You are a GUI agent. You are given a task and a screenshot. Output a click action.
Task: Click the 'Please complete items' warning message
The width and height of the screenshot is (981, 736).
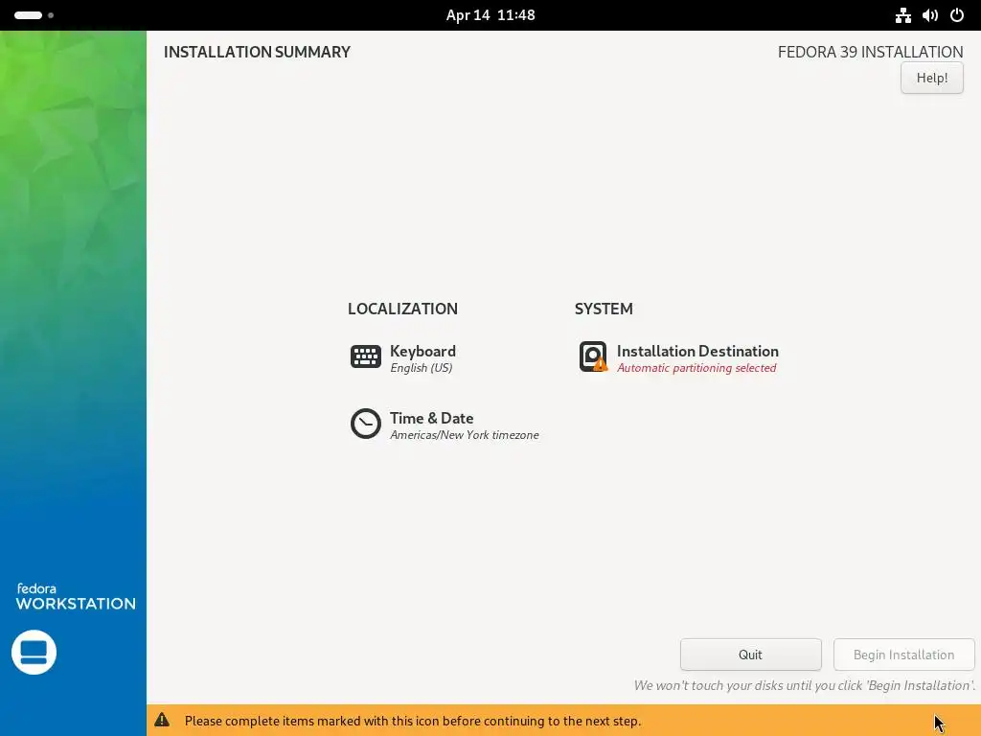coord(413,721)
